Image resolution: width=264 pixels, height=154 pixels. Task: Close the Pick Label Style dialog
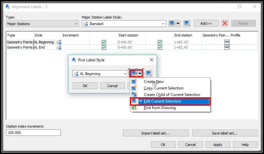pyautogui.click(x=151, y=60)
